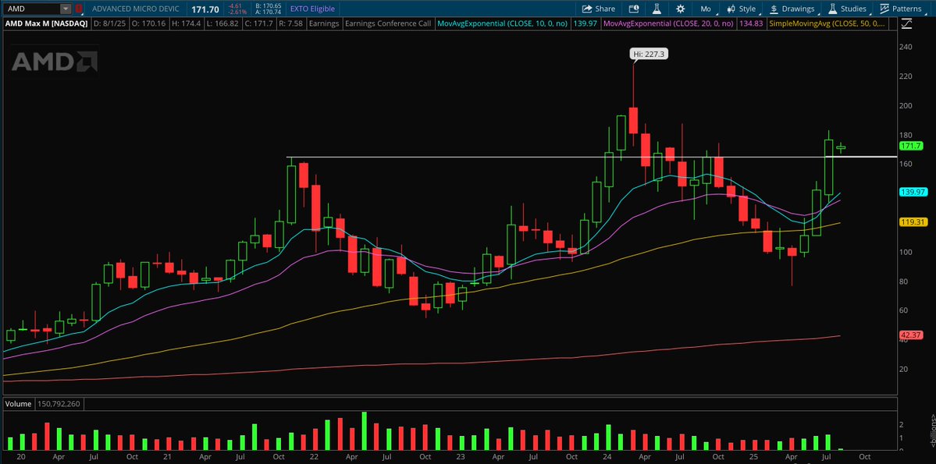Open the AMD symbol dropdown arrow

tap(66, 9)
